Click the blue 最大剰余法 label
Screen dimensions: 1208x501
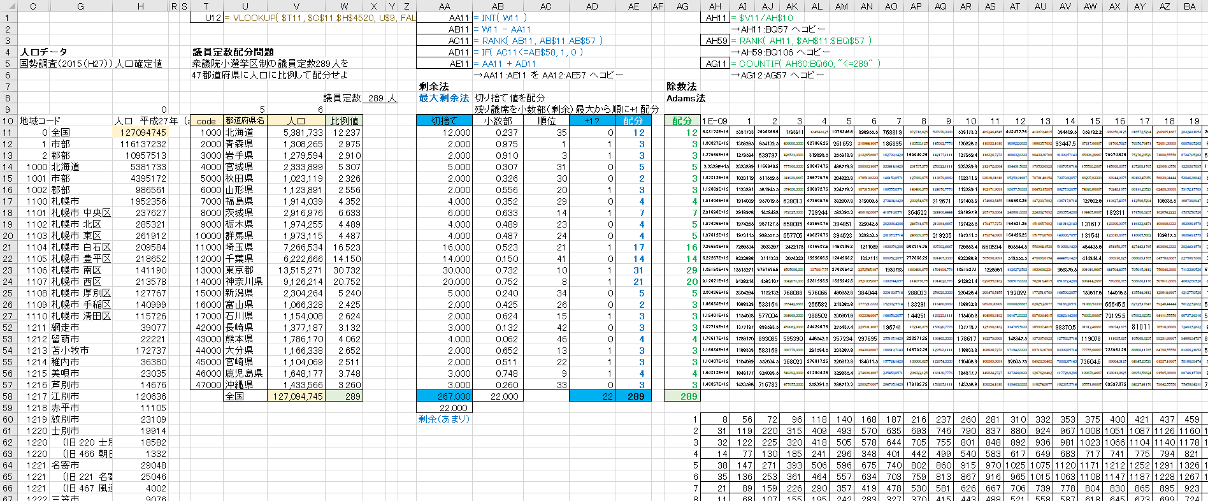click(444, 98)
